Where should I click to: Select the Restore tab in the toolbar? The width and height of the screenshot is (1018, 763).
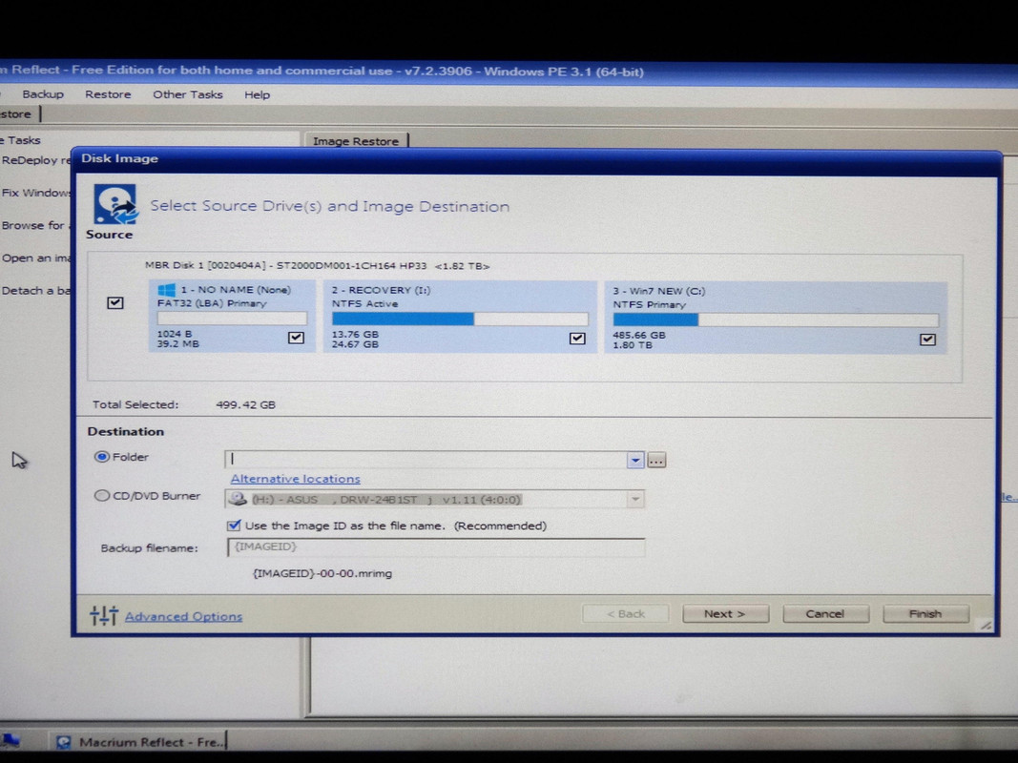[17, 114]
